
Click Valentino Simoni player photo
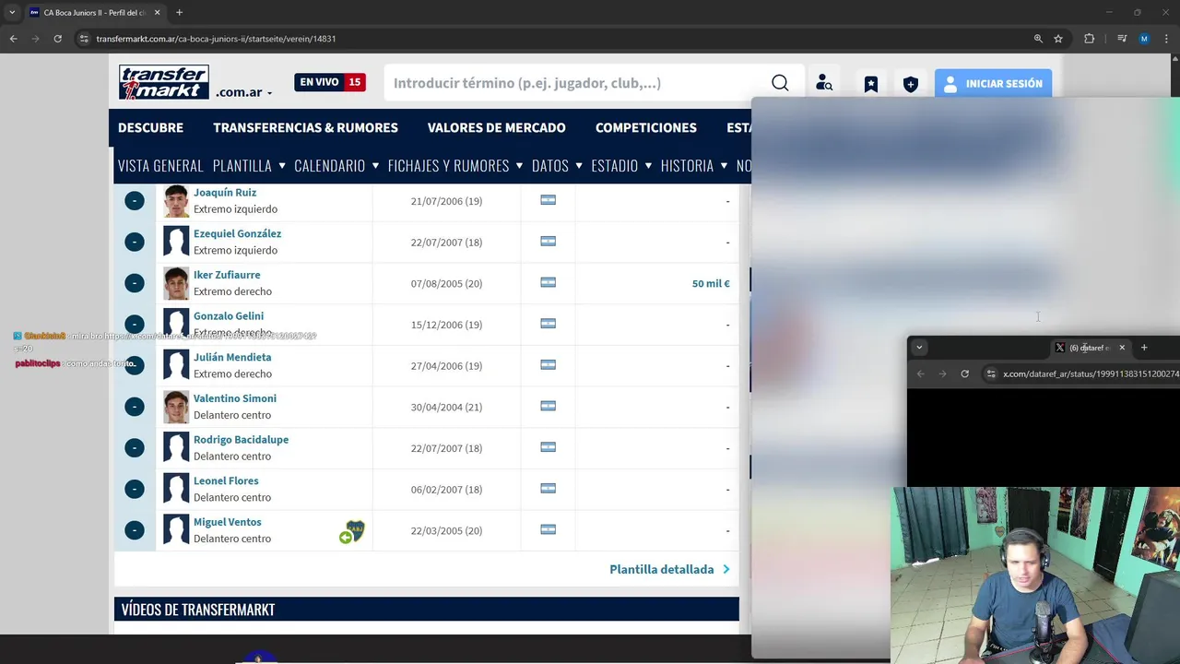pos(176,407)
